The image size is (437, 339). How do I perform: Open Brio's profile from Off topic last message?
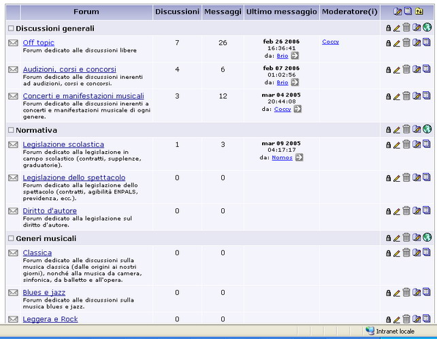(282, 56)
